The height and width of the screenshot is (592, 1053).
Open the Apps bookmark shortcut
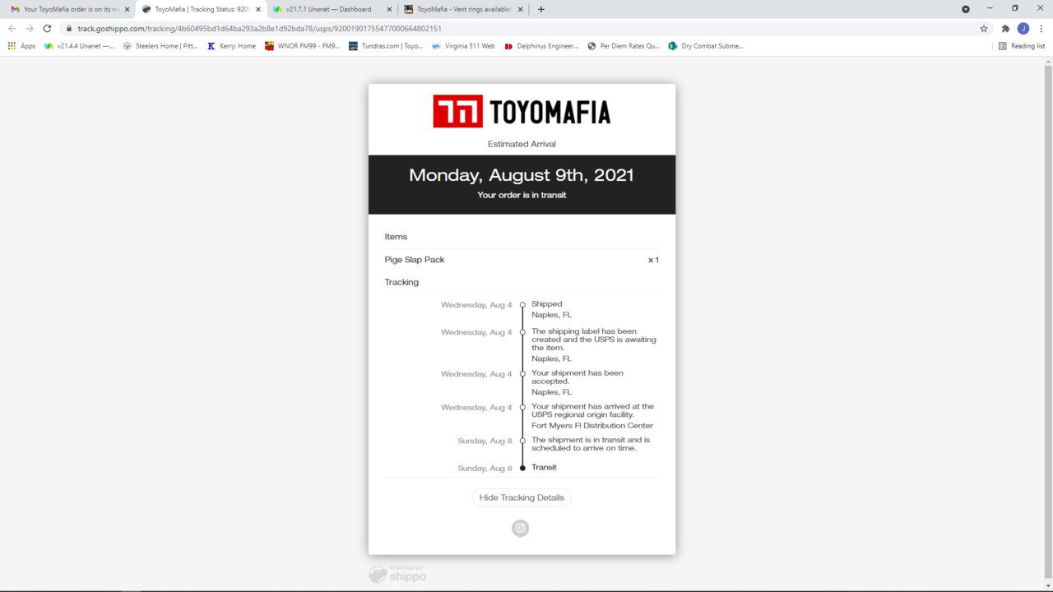click(x=22, y=46)
